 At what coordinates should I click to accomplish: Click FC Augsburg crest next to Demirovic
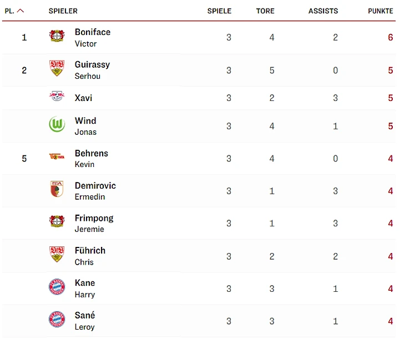pos(57,190)
